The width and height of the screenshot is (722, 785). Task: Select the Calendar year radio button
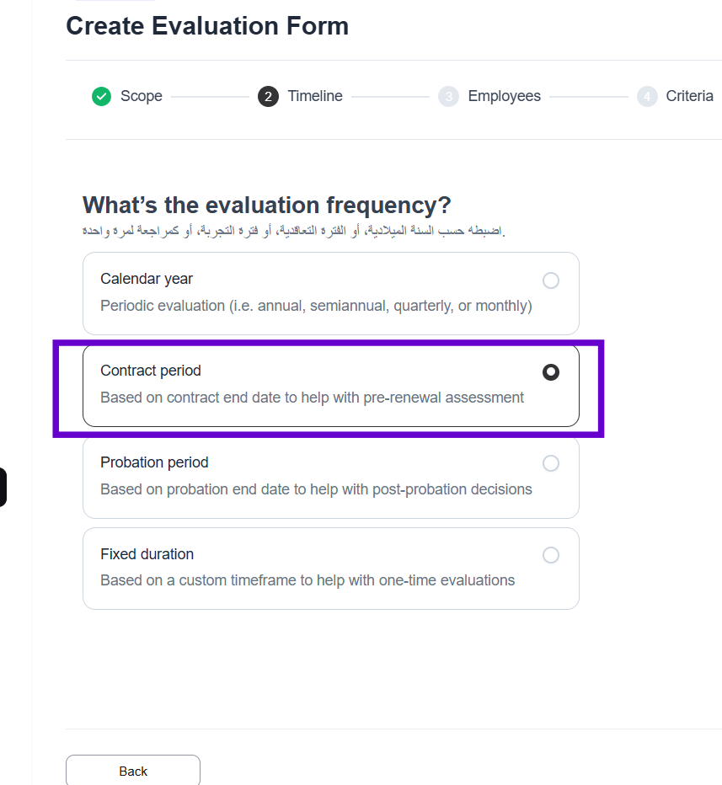click(551, 280)
